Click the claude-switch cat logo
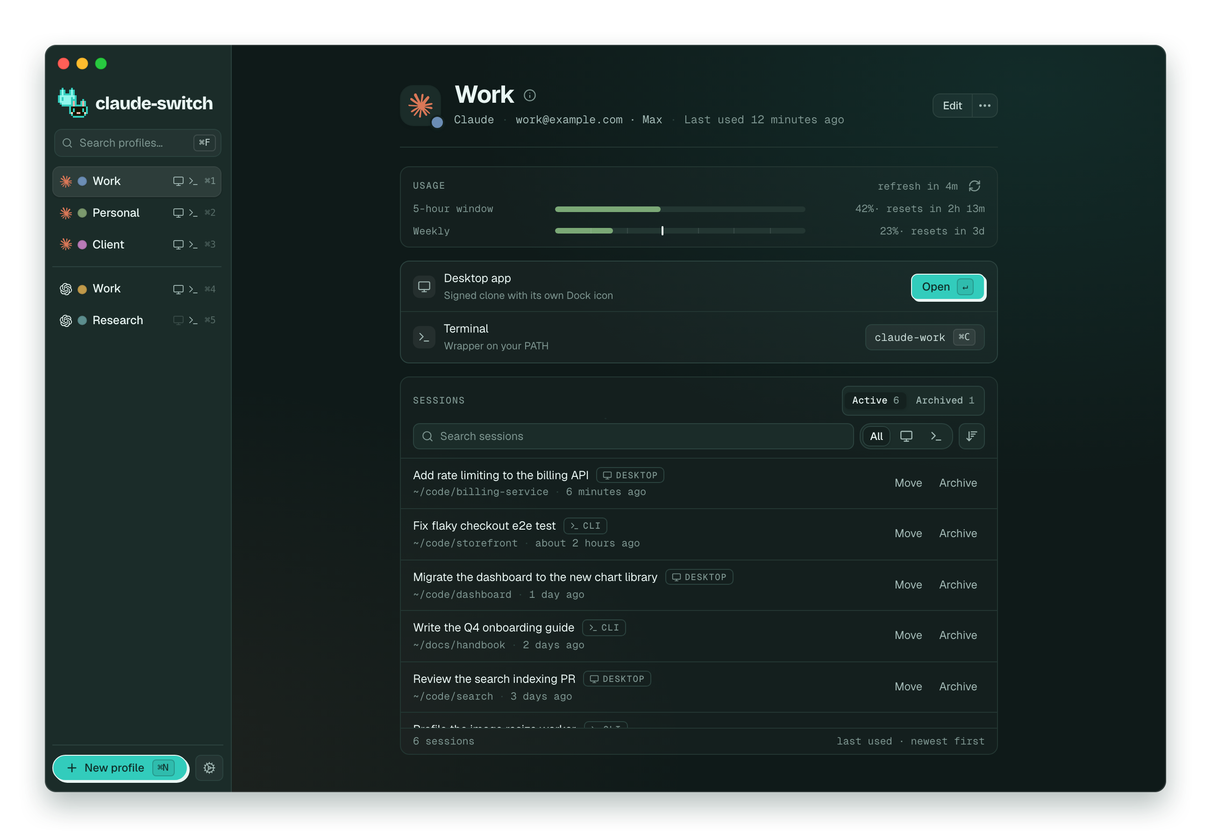The image size is (1211, 837). (72, 103)
